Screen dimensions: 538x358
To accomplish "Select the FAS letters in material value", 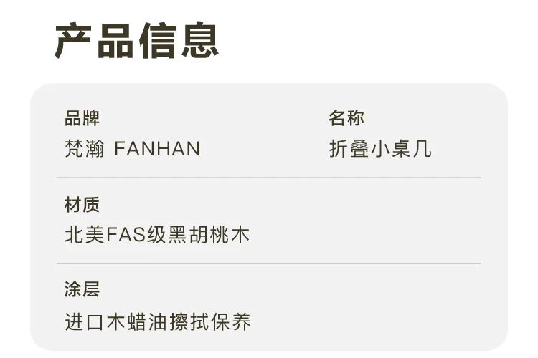I will (126, 235).
